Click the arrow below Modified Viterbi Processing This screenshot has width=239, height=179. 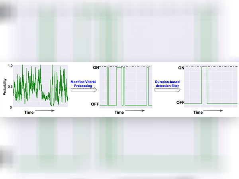tap(84, 90)
